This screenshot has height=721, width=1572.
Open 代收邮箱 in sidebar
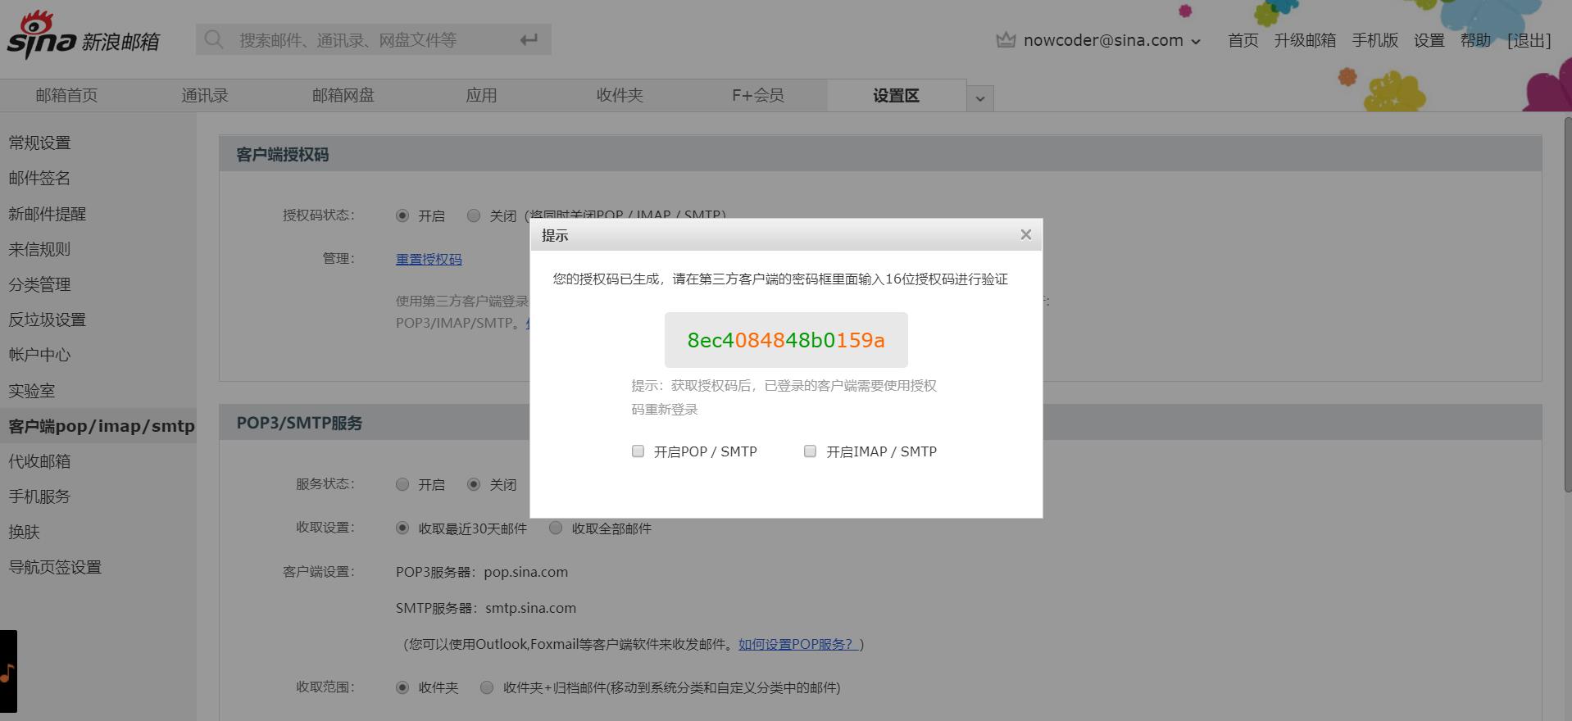[39, 461]
